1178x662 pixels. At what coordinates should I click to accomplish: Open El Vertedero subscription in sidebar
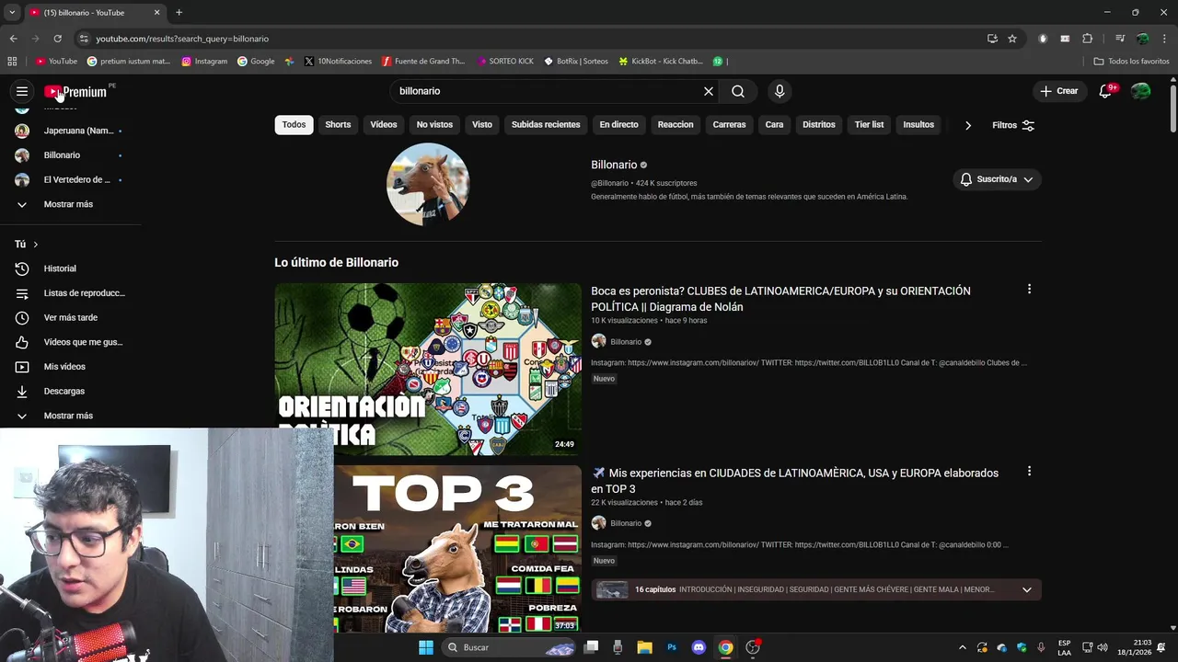(70, 179)
